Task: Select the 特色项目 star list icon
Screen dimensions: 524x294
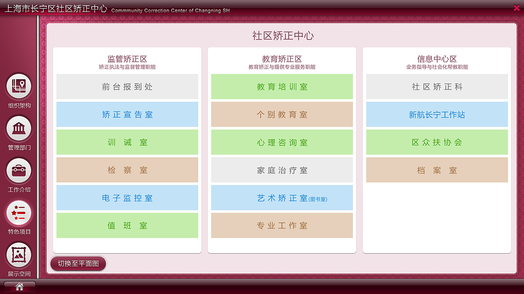Action: coord(19,213)
